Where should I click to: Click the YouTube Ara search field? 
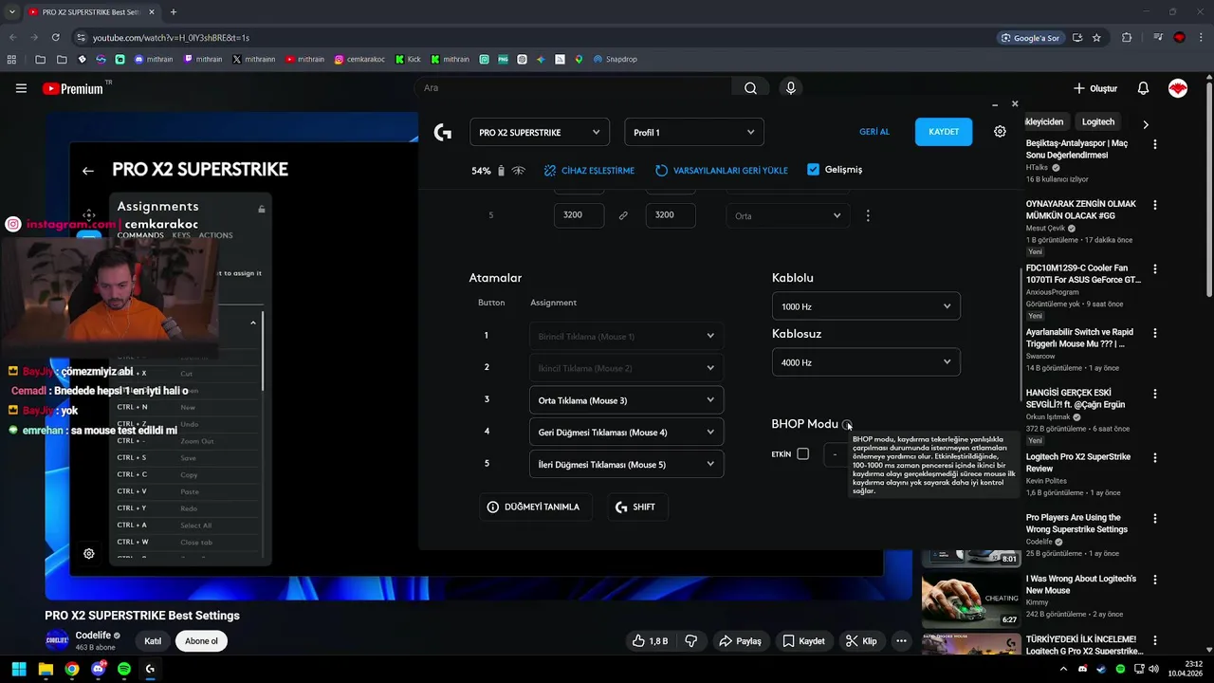(574, 88)
